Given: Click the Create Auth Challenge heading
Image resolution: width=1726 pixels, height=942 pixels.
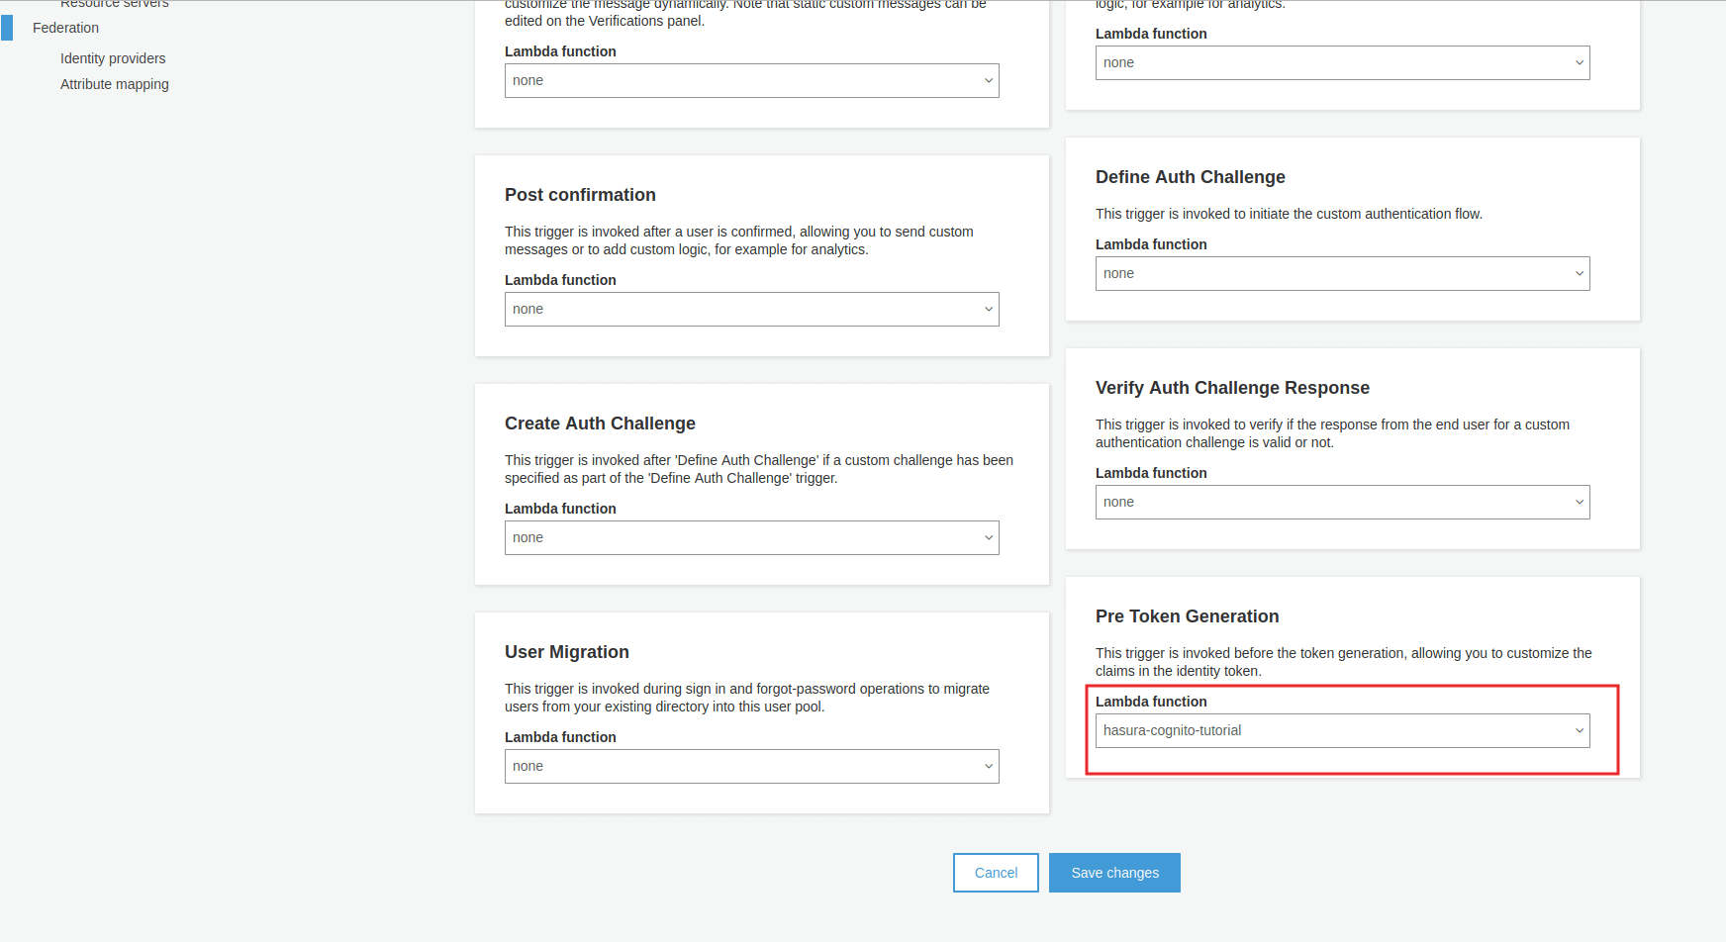Looking at the screenshot, I should point(600,424).
